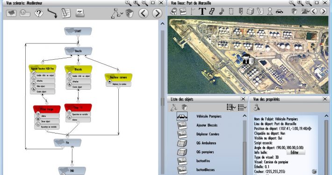Select Déplacer Caméra in object list
The width and height of the screenshot is (332, 175).
(x=208, y=134)
